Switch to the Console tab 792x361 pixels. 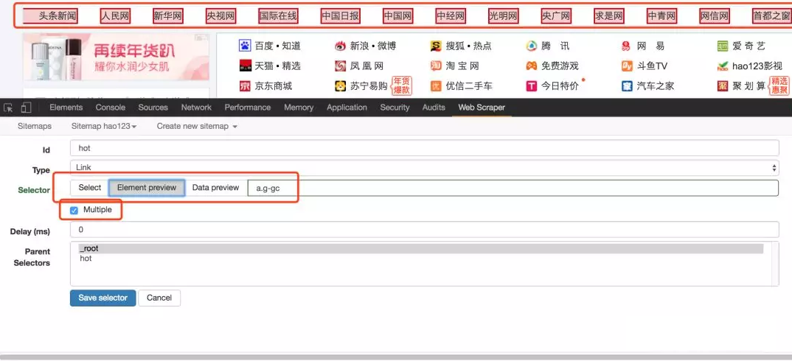tap(111, 108)
